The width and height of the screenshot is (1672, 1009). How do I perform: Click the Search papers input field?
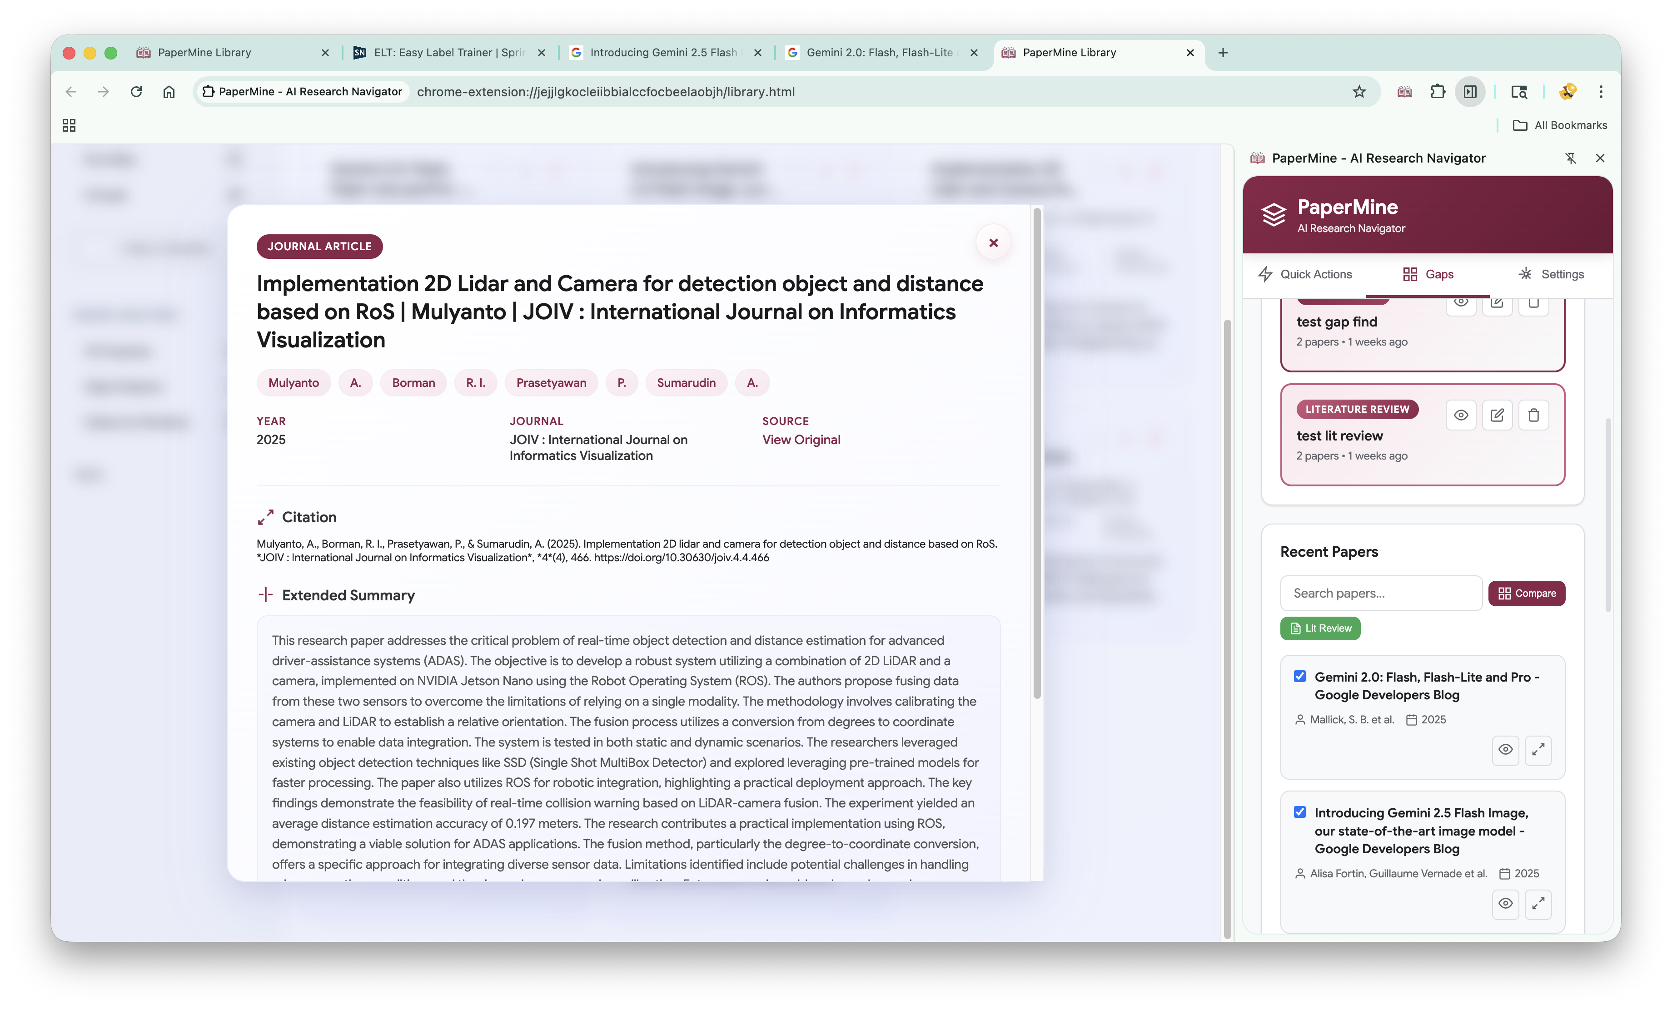click(x=1380, y=594)
